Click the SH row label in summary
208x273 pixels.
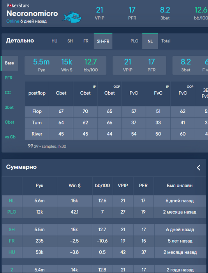[x=12, y=230]
